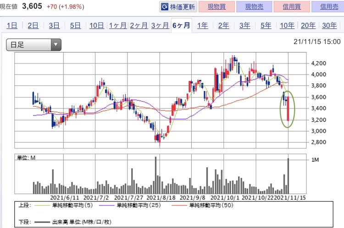The image size is (344, 228).
Task: Open the 30年 chart period
Action: [x=329, y=25]
